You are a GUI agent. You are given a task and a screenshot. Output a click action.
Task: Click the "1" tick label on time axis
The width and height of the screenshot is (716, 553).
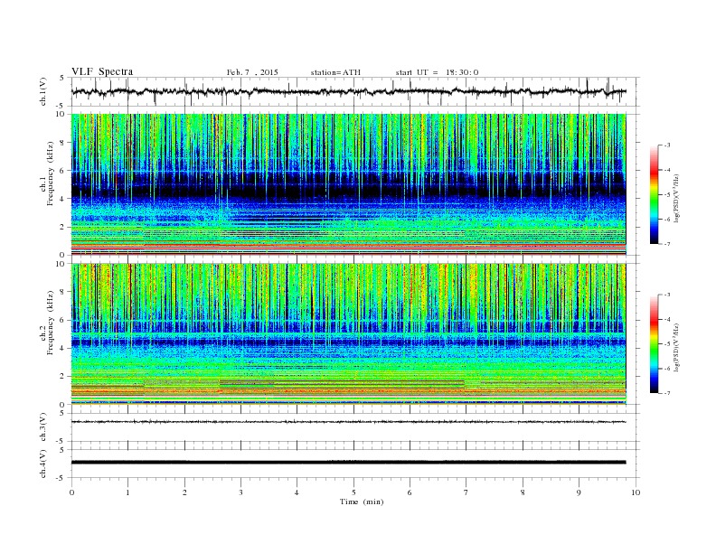pyautogui.click(x=127, y=492)
